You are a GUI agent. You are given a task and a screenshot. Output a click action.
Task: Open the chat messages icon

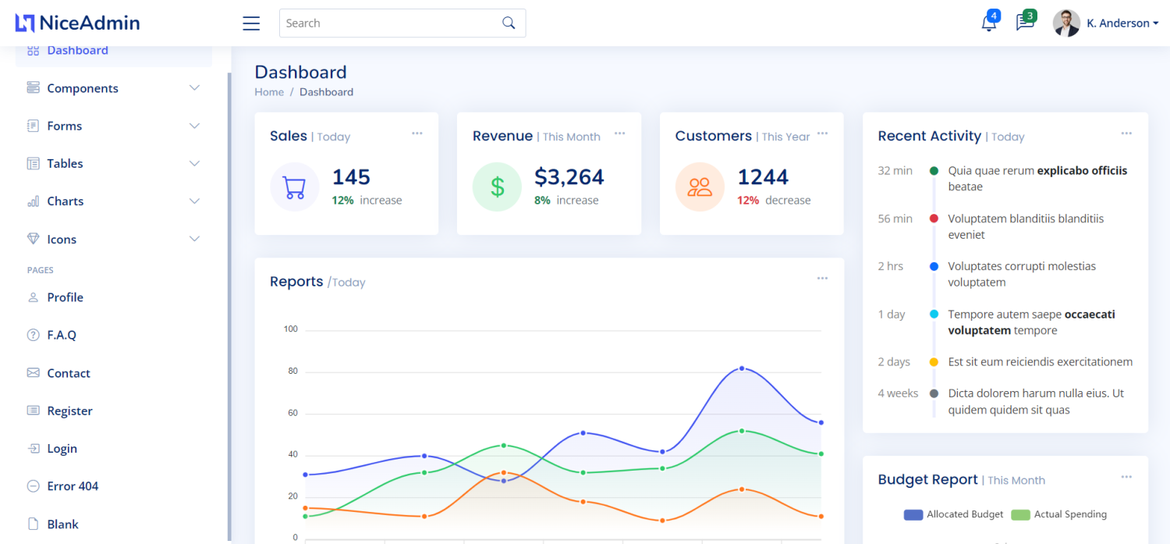click(x=1024, y=23)
